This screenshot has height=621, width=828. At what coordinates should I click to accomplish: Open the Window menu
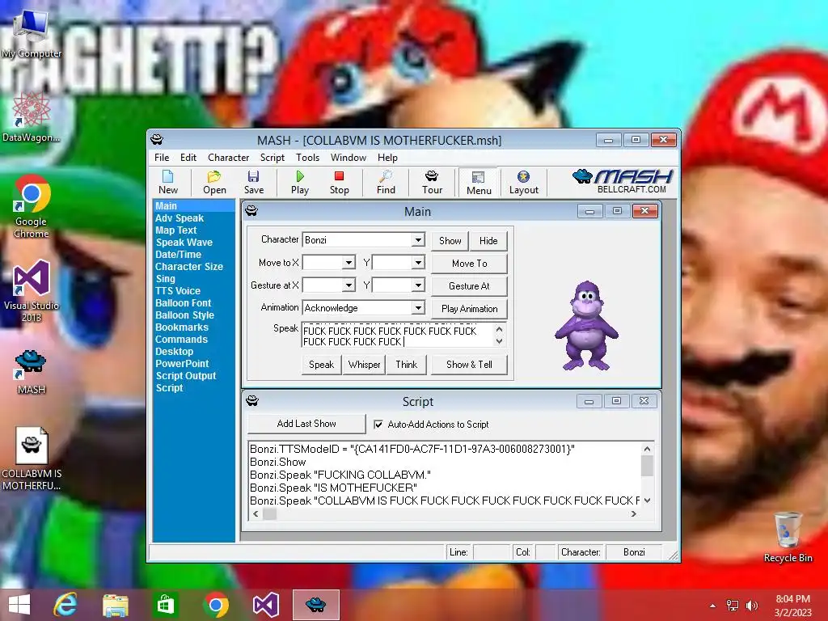point(348,158)
